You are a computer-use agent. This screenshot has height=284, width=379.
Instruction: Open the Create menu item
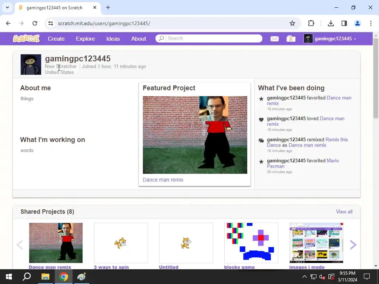(x=56, y=38)
